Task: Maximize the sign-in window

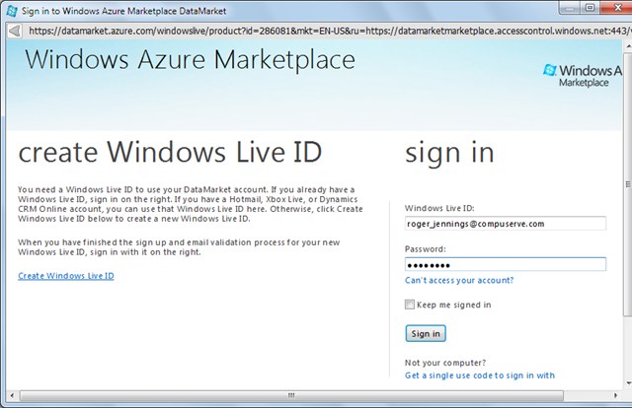Action: pos(590,8)
